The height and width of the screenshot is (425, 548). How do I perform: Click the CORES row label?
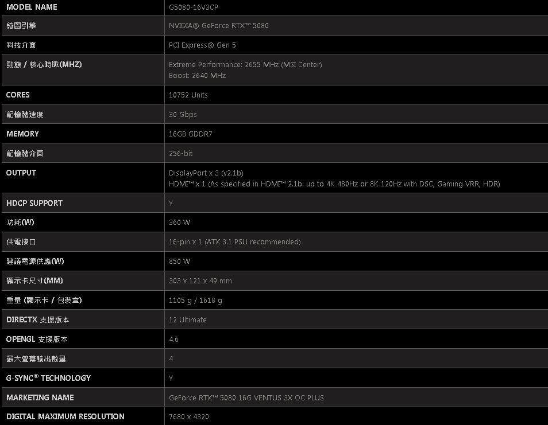pos(18,95)
